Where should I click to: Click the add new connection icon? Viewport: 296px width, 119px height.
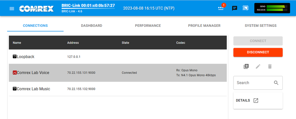[x=246, y=66]
